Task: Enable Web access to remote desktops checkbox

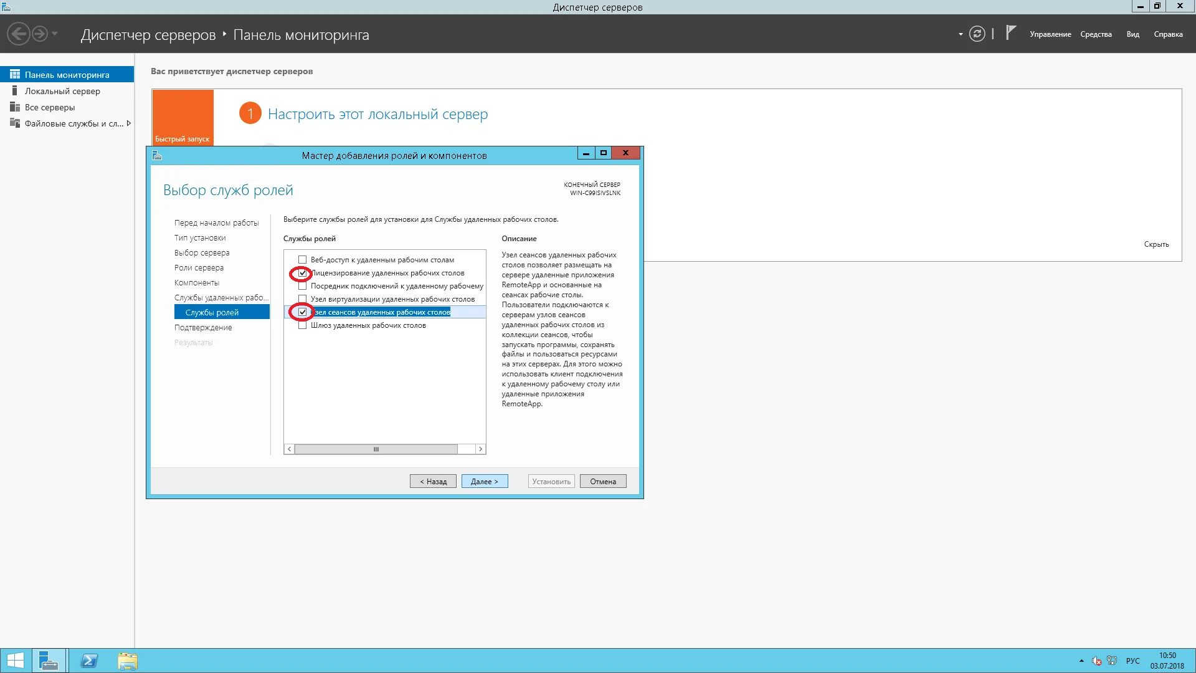Action: (x=303, y=260)
